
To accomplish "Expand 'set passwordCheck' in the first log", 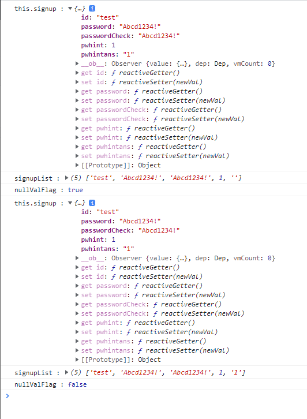I will pyautogui.click(x=77, y=119).
